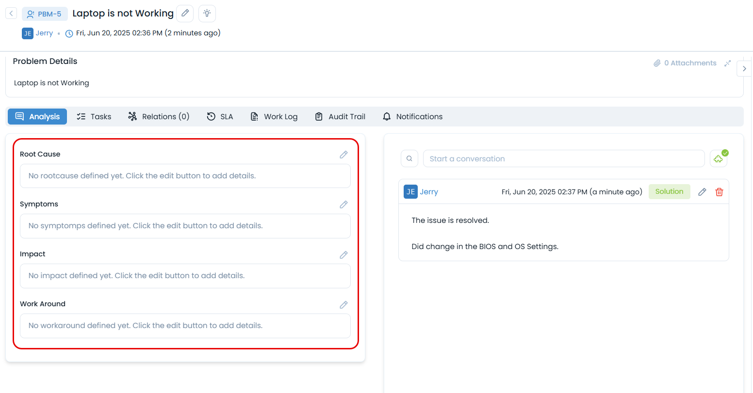
Task: Click the back arrow beside PBM-5
Action: (x=11, y=14)
